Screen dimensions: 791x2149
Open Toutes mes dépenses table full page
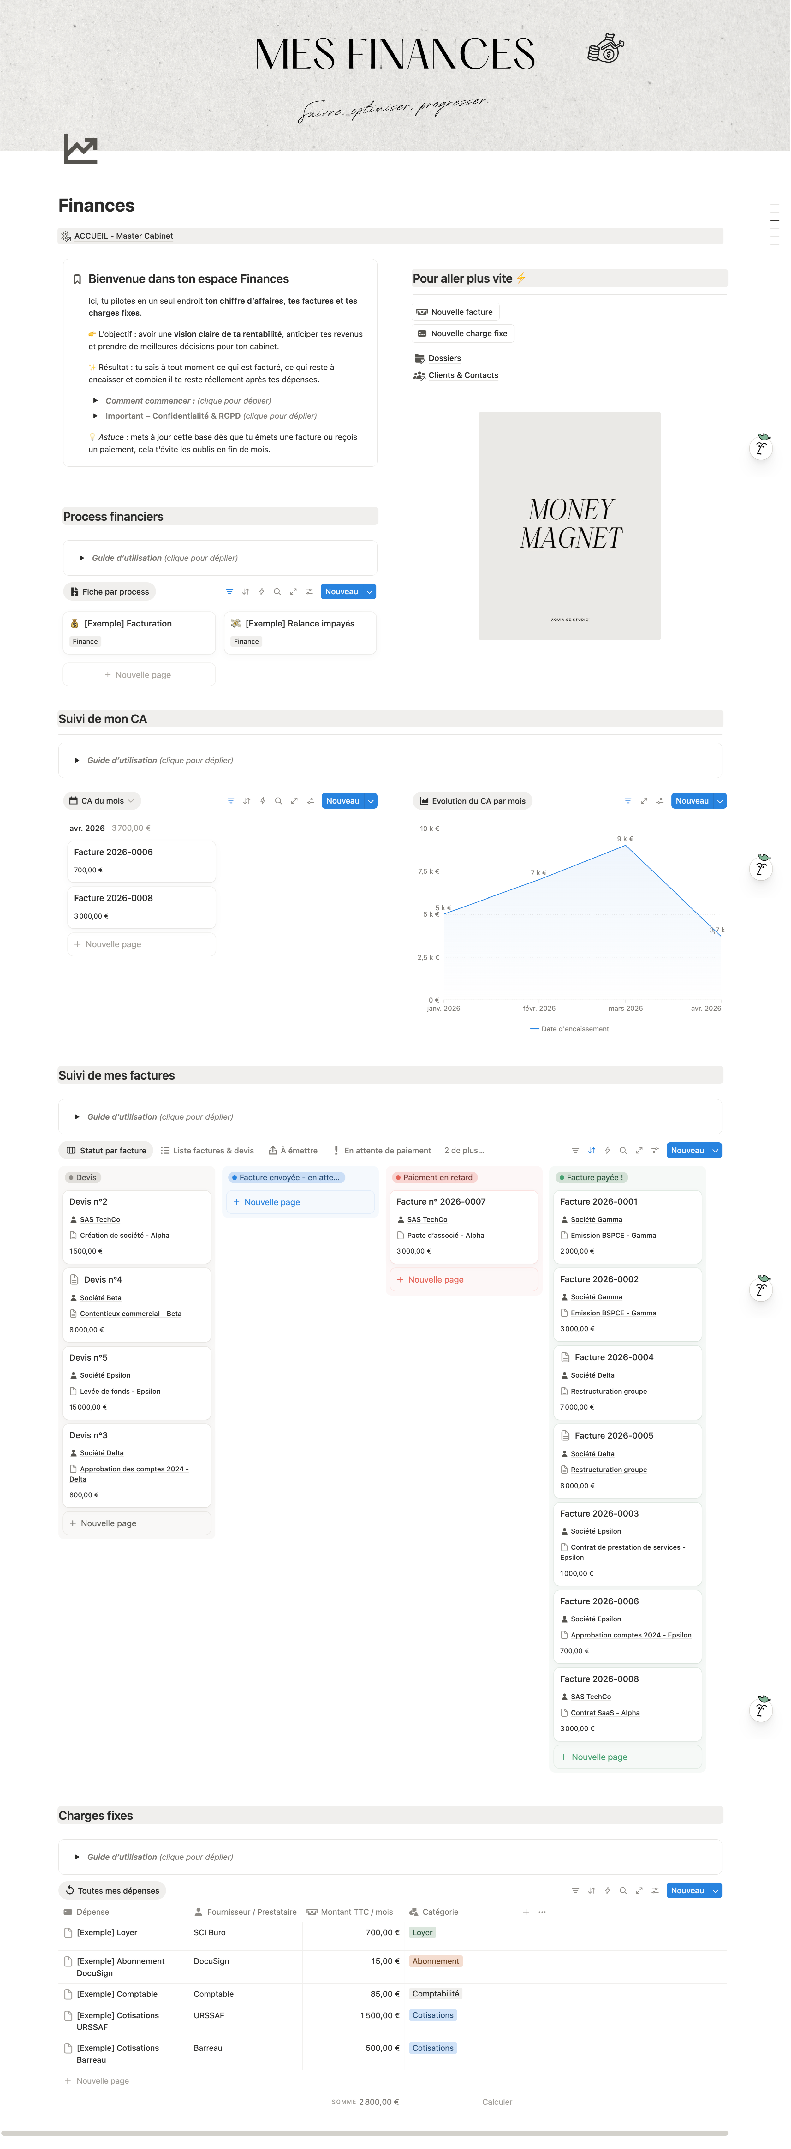pyautogui.click(x=639, y=1890)
